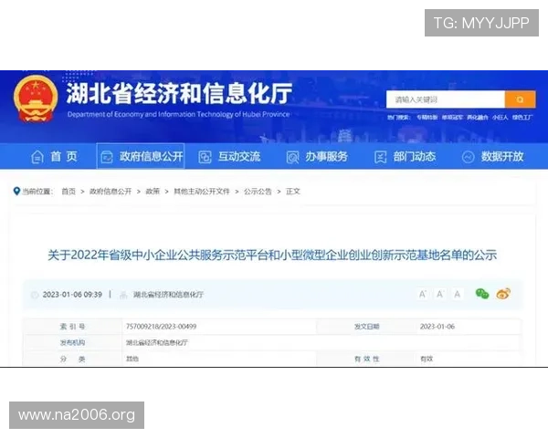The image size is (548, 438).
Task: Open the 首页 navigation item
Action: tap(54, 156)
